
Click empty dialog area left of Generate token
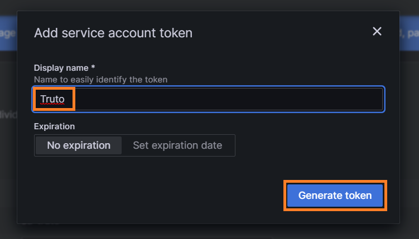tap(156, 196)
